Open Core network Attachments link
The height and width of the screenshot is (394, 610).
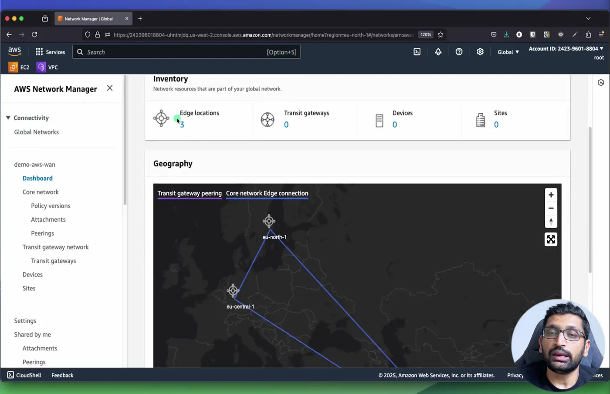[48, 219]
